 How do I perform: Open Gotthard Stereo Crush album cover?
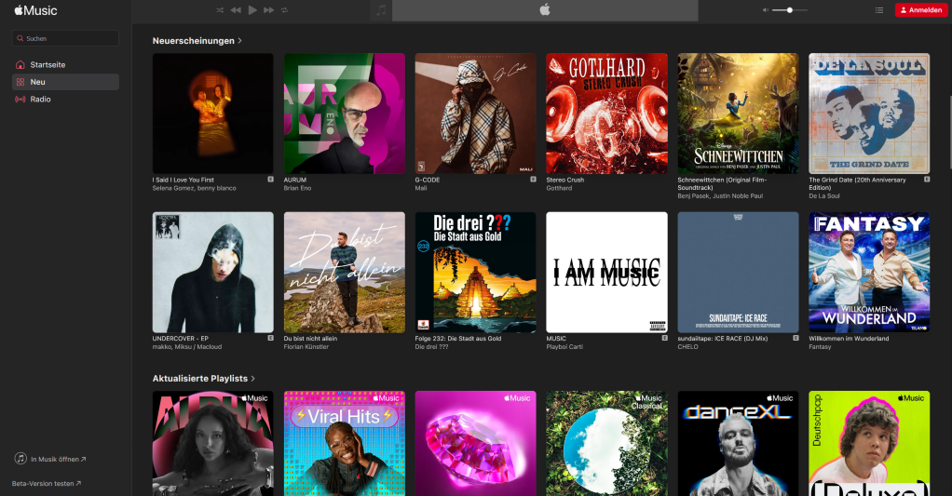[x=606, y=114]
